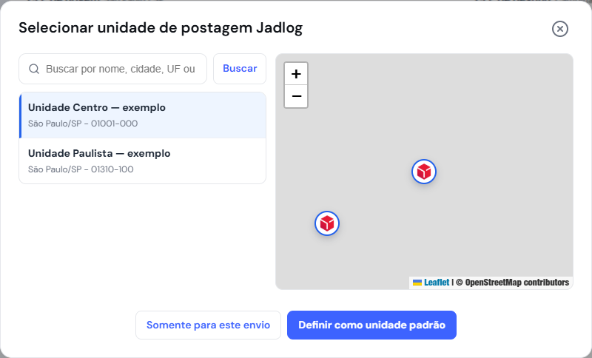Click the address São Paulo/SP - 01310-100
The width and height of the screenshot is (592, 358).
click(81, 169)
